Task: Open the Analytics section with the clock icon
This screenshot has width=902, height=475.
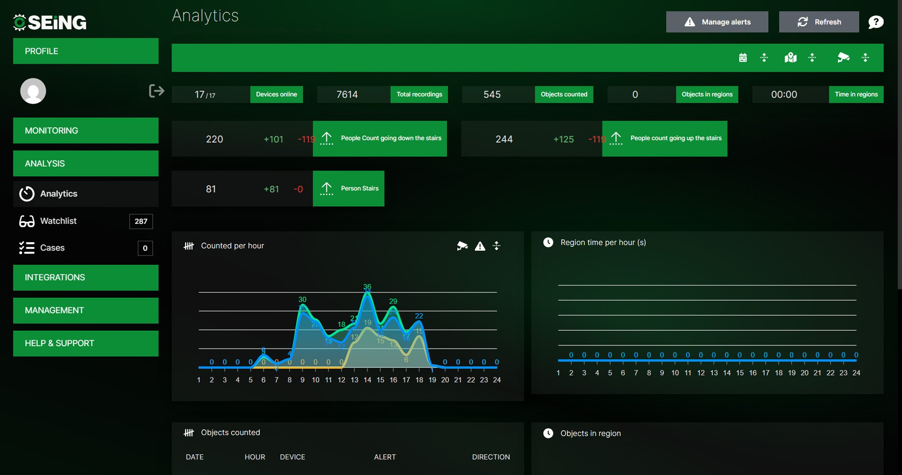Action: 27,193
